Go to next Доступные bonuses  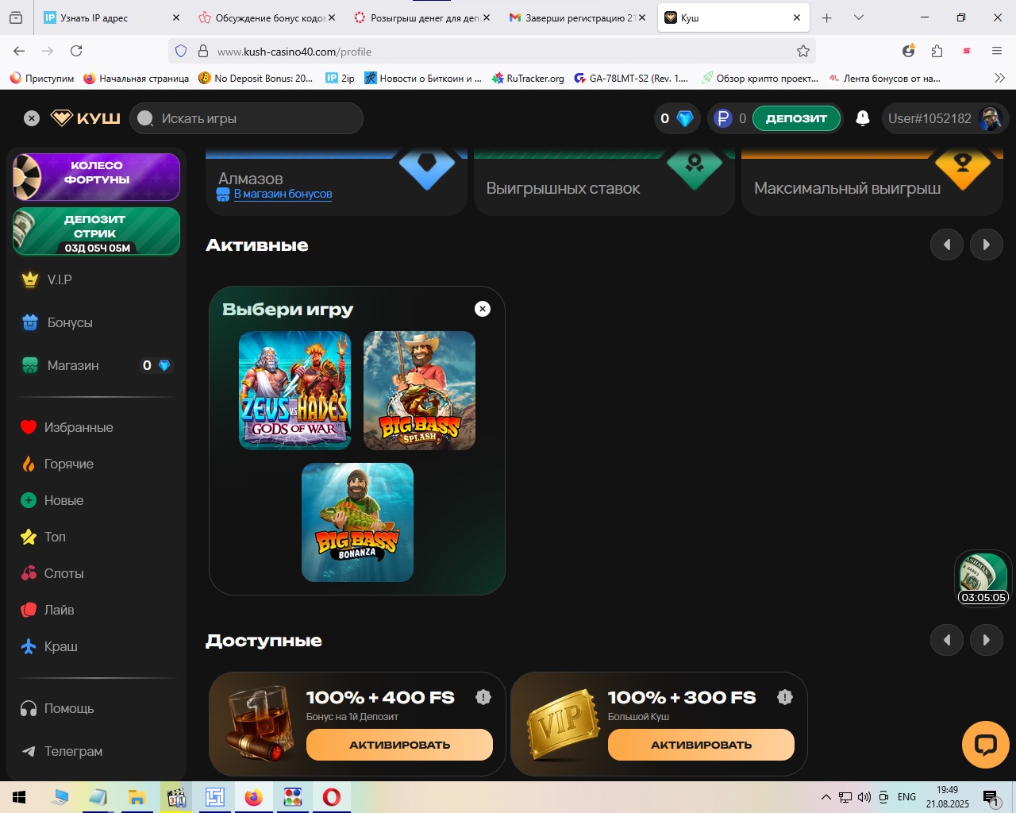[987, 640]
